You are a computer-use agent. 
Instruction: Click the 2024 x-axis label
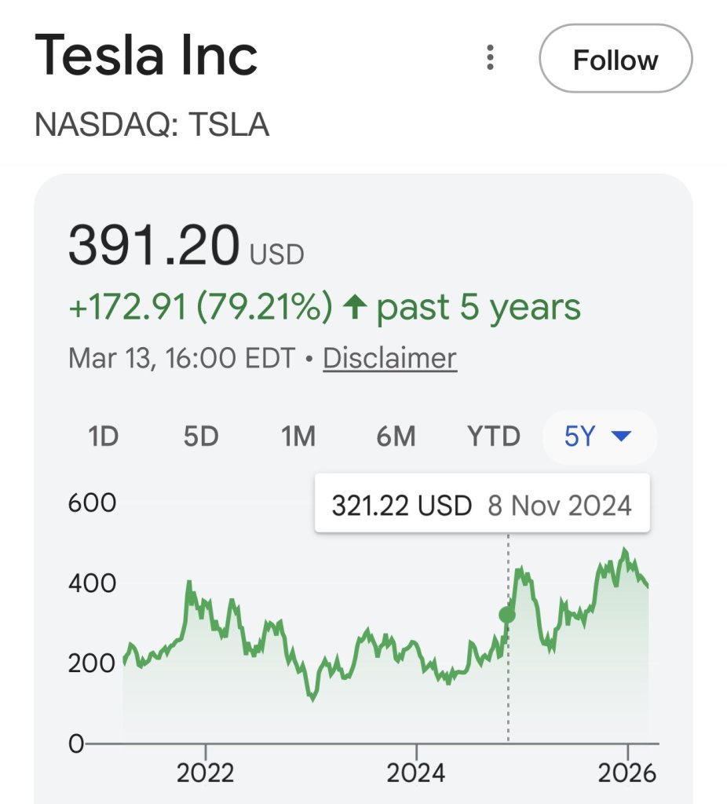click(x=416, y=773)
